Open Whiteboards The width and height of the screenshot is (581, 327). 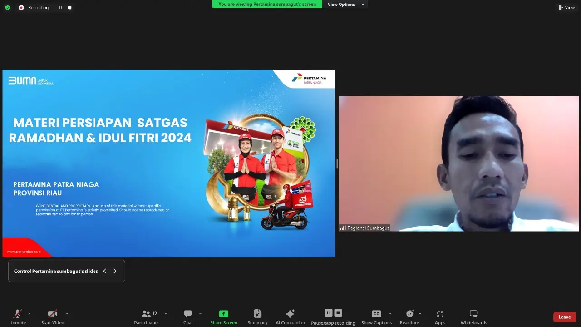tap(473, 317)
